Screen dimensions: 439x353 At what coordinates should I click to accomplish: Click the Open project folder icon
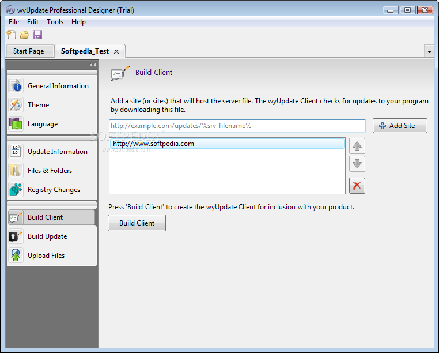24,35
